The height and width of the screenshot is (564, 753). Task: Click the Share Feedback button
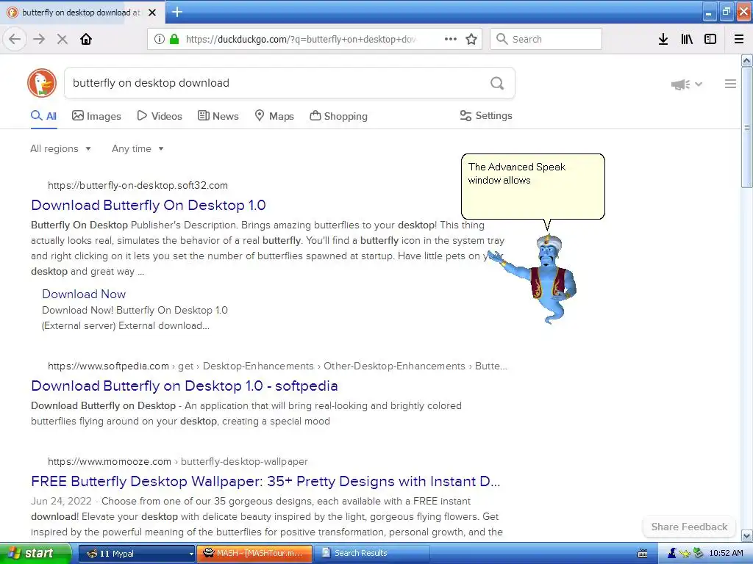pyautogui.click(x=689, y=527)
